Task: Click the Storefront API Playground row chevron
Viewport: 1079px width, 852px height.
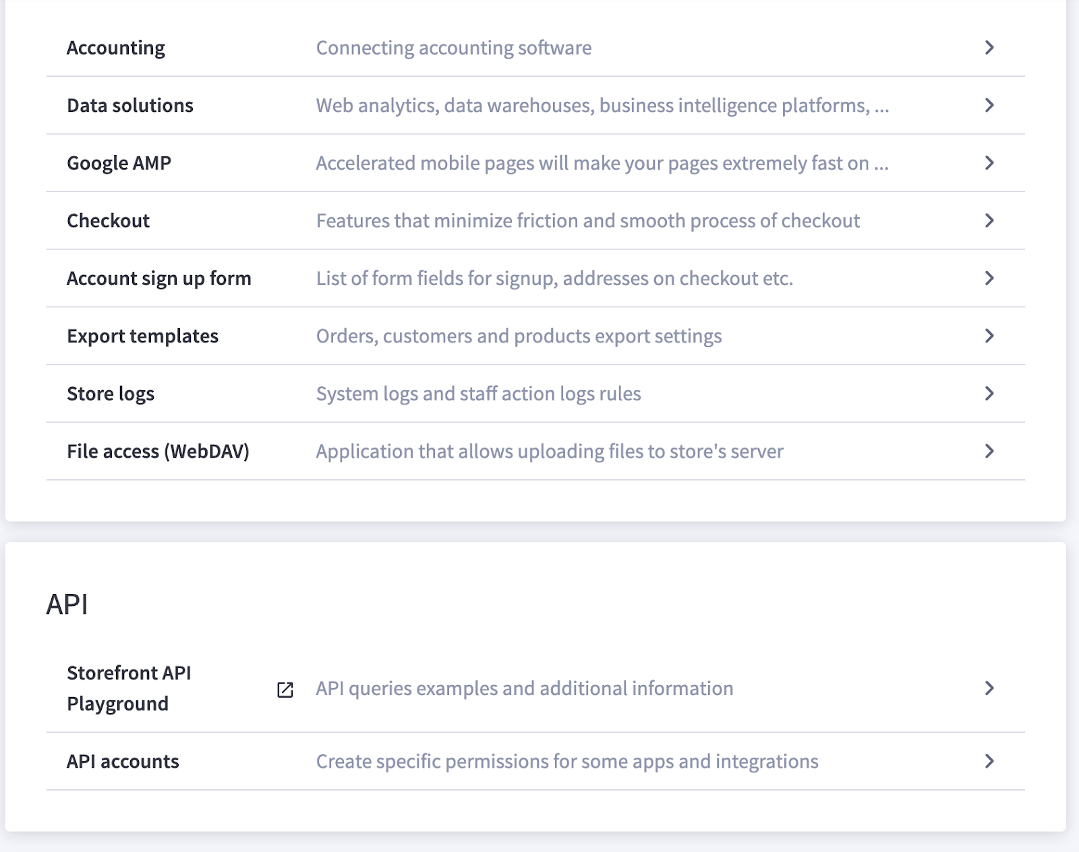Action: click(989, 688)
